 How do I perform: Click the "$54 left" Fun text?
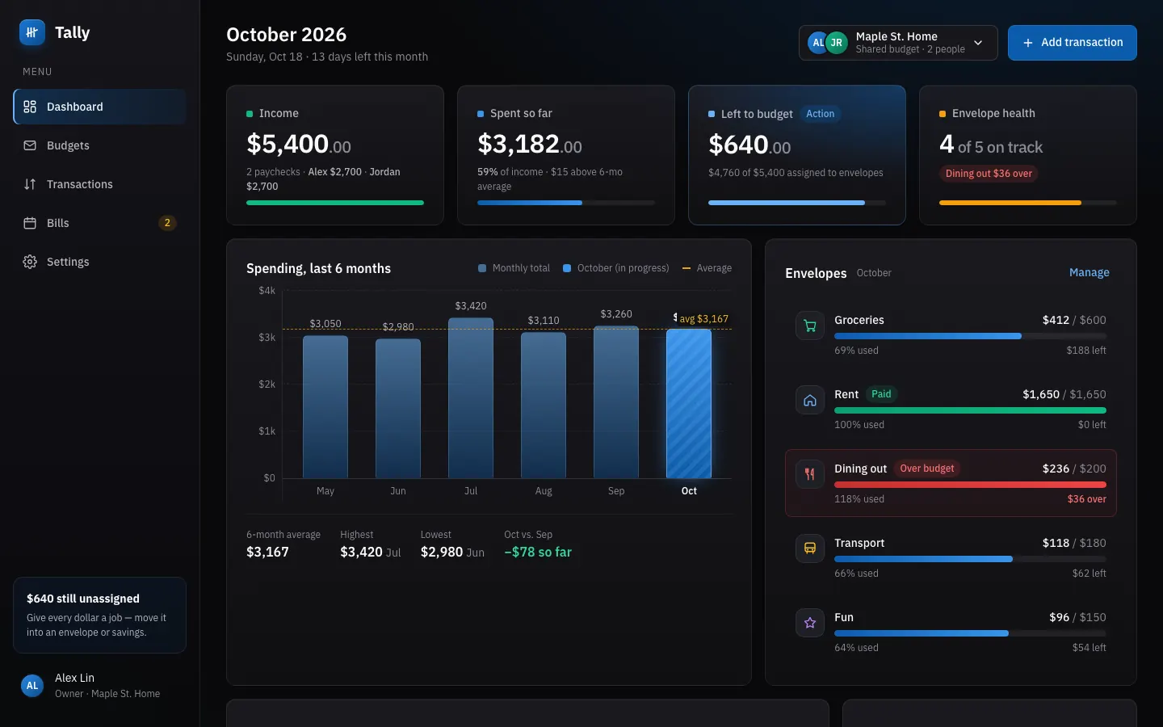[1089, 648]
